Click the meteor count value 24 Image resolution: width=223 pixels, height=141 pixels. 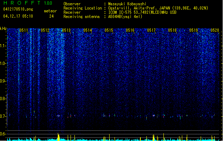coord(51,16)
